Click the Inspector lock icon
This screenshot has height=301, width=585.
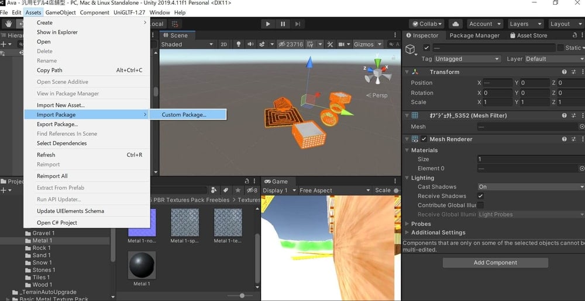575,35
